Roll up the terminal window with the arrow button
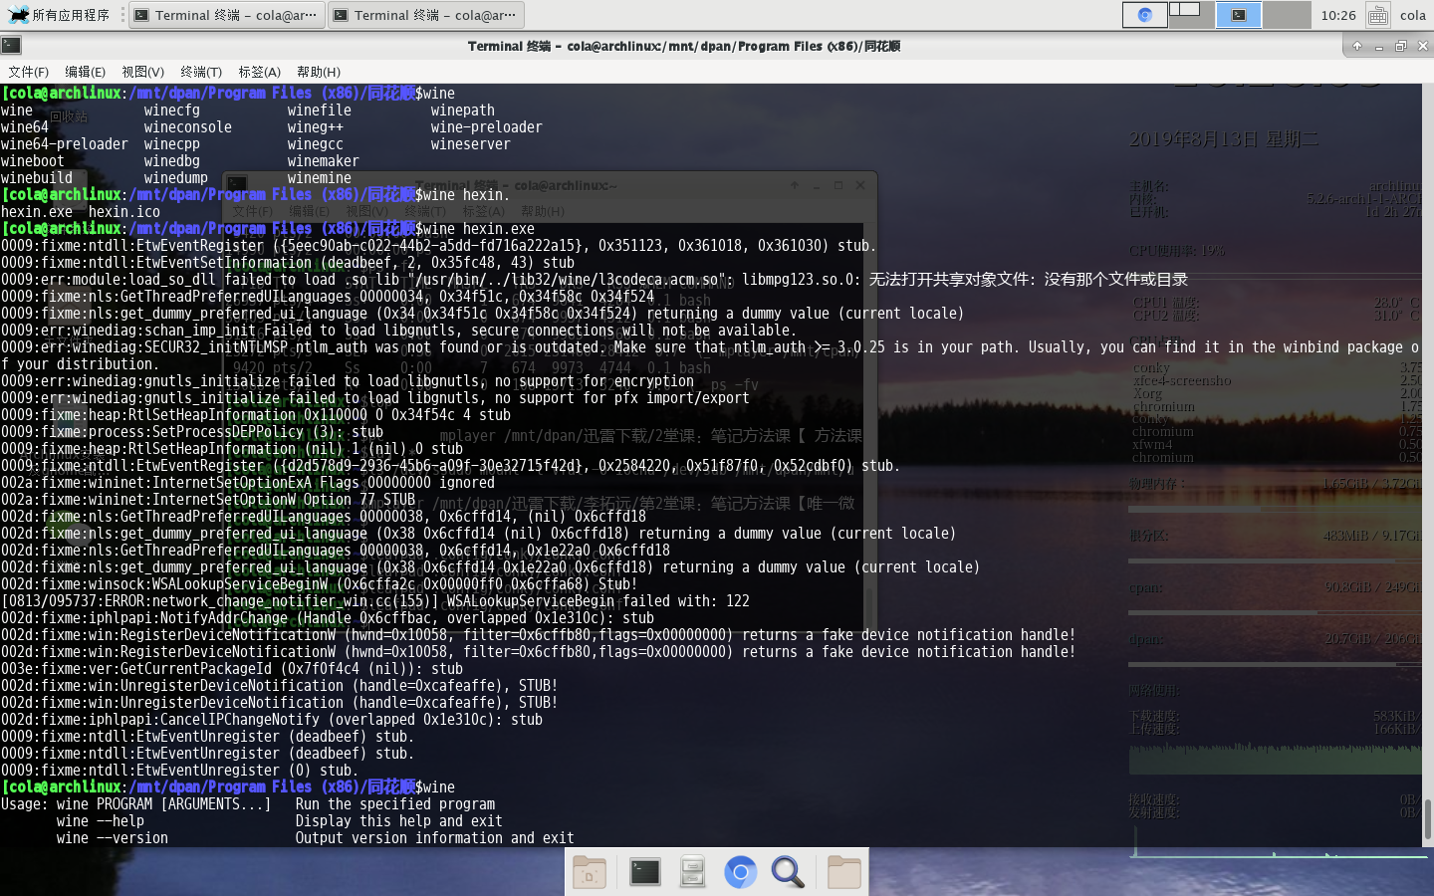The height and width of the screenshot is (896, 1434). [1356, 46]
